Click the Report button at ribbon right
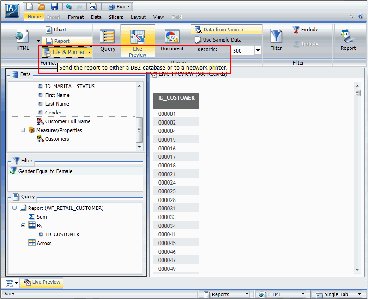This screenshot has width=368, height=299. [348, 40]
